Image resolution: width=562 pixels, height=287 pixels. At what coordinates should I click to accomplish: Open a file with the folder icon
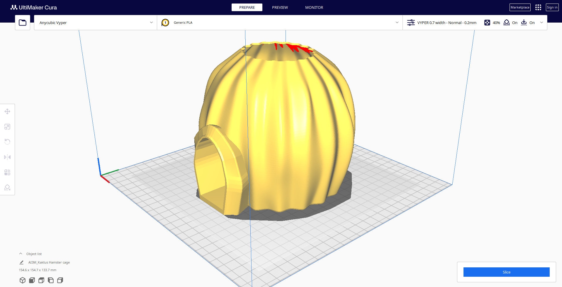pyautogui.click(x=22, y=22)
